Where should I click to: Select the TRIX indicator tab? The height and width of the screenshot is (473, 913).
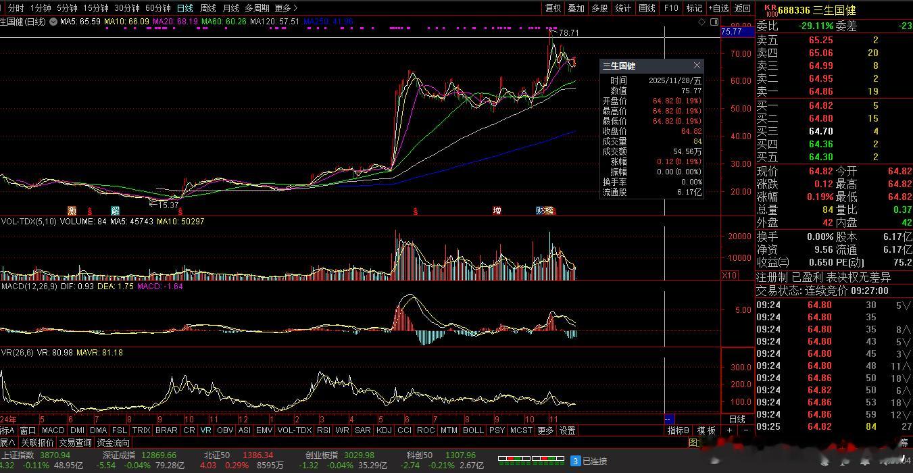[x=141, y=430]
